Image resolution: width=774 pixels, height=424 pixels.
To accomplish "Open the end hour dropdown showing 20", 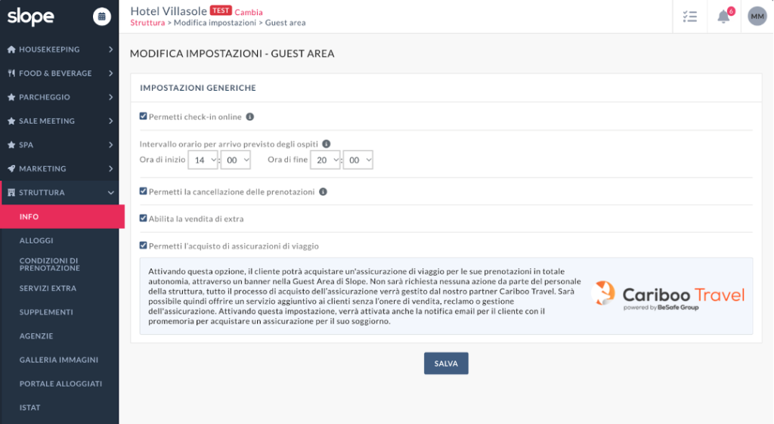I will 326,160.
